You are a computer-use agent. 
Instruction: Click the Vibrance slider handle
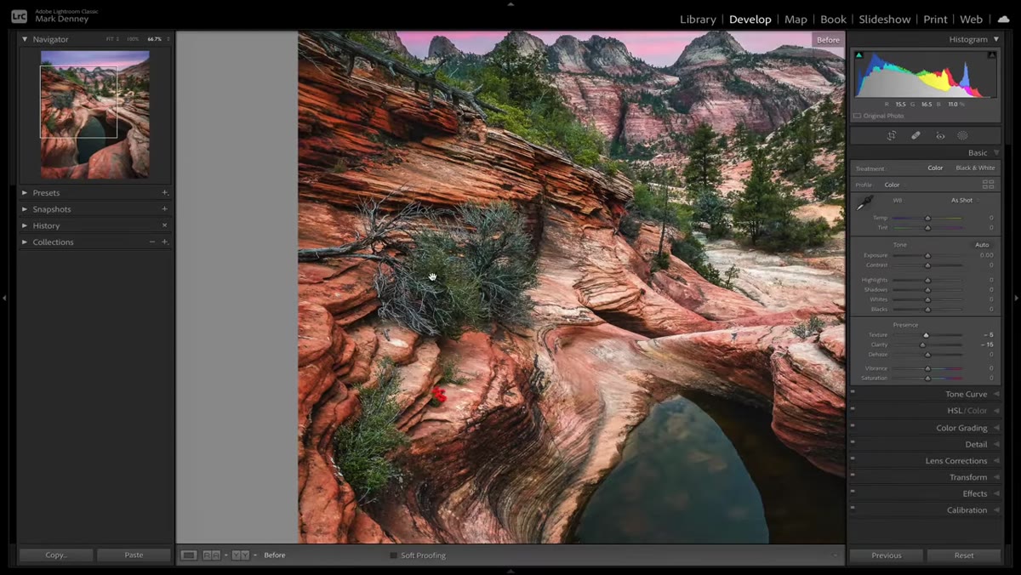tap(927, 368)
